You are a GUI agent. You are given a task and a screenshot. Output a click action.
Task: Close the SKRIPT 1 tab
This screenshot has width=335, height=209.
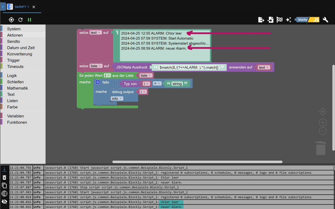tap(34, 7)
